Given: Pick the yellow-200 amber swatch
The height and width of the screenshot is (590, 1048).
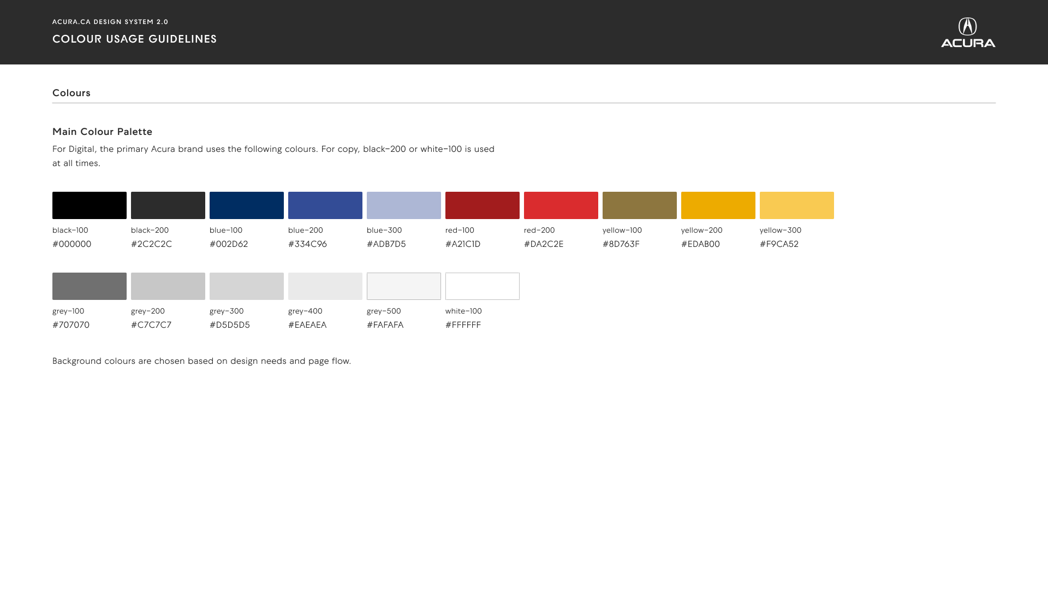Looking at the screenshot, I should click(718, 205).
